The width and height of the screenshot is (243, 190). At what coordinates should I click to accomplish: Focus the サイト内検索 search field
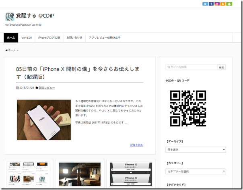pos(192,67)
